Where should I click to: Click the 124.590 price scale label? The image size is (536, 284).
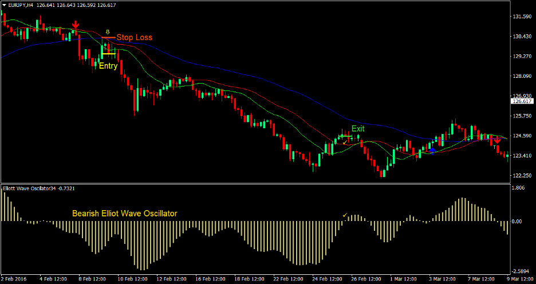(522, 136)
